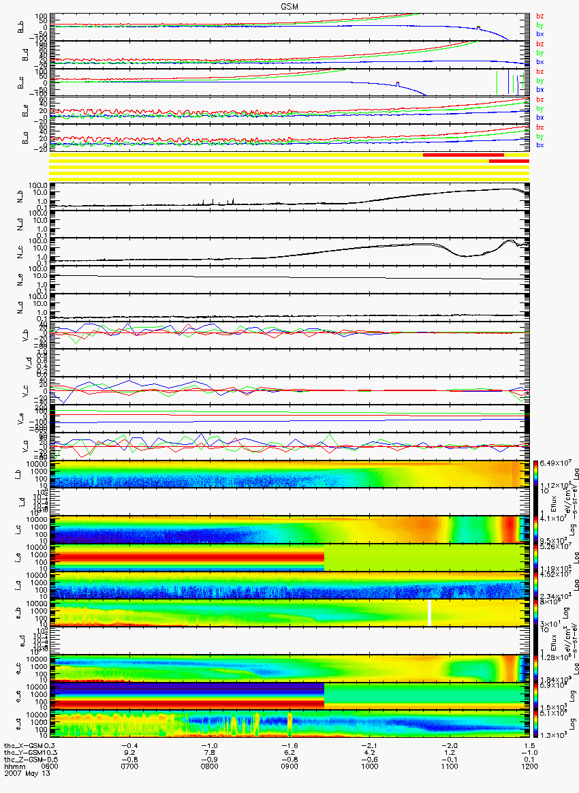This screenshot has width=579, height=793.
Task: Click the color bar beside i_b spectrogram
Action: pyautogui.click(x=535, y=474)
